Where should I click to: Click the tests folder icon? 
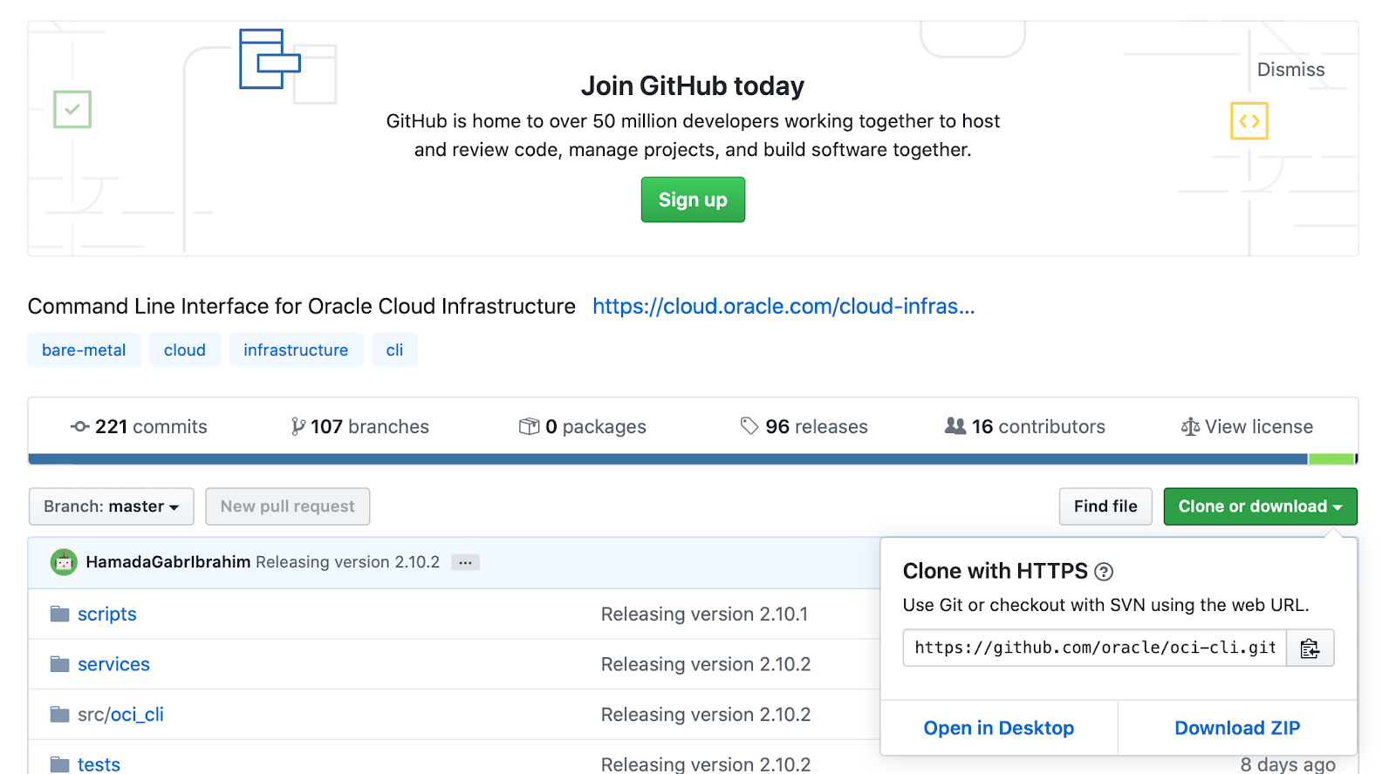[x=59, y=764]
